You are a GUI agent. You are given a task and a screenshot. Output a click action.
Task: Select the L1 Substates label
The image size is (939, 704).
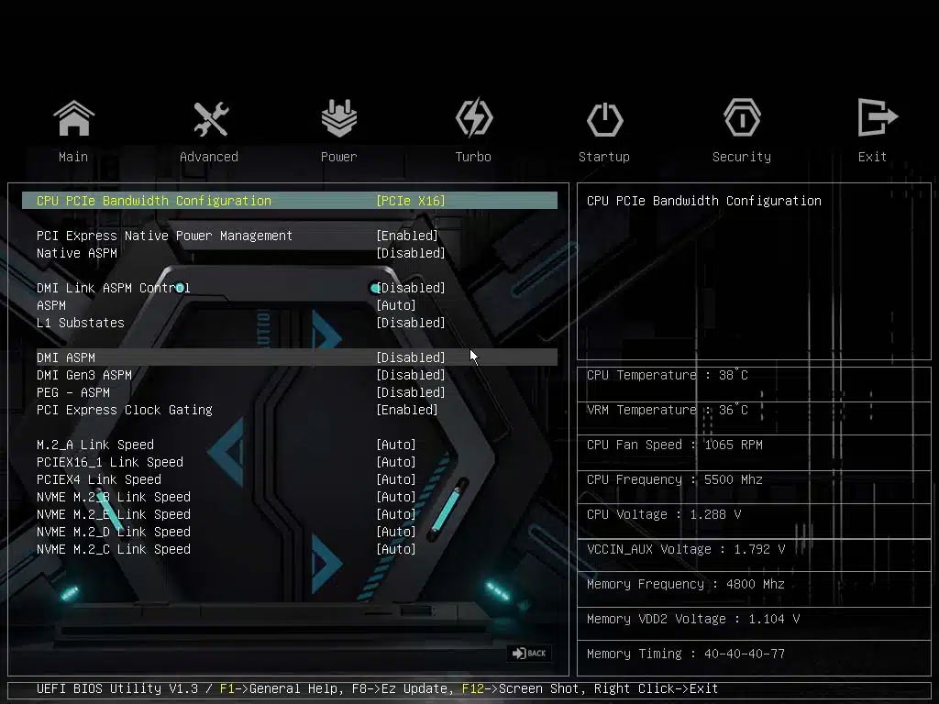[81, 323]
